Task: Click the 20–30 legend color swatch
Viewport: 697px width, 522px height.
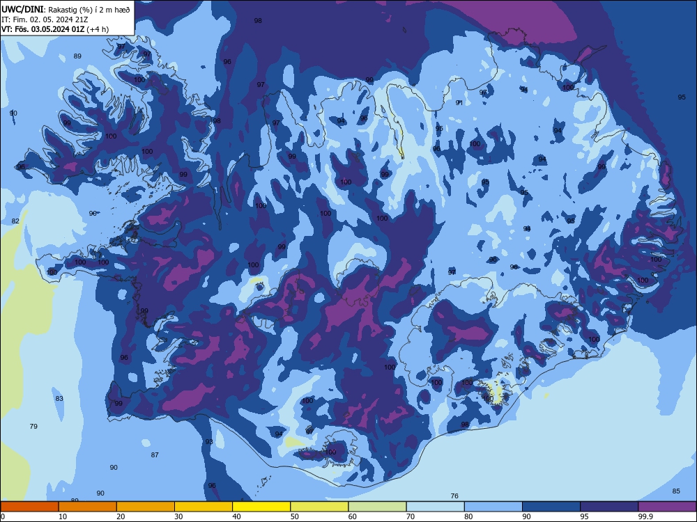Action: point(146,507)
